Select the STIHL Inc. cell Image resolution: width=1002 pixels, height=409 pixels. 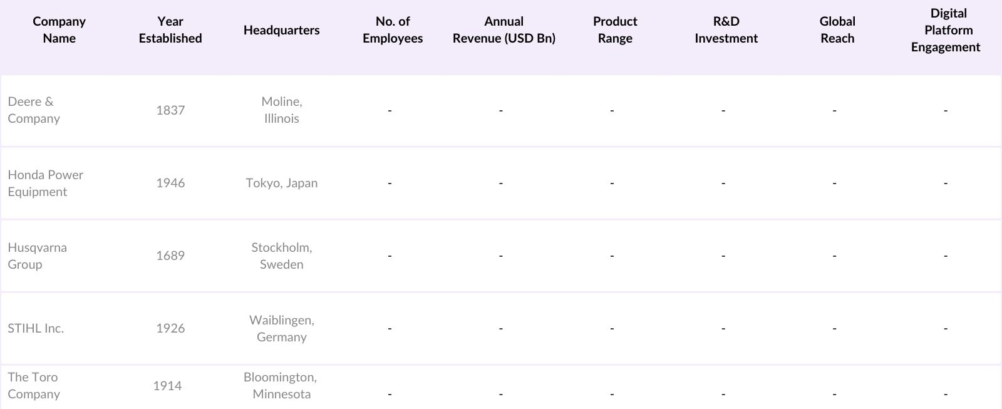click(36, 328)
